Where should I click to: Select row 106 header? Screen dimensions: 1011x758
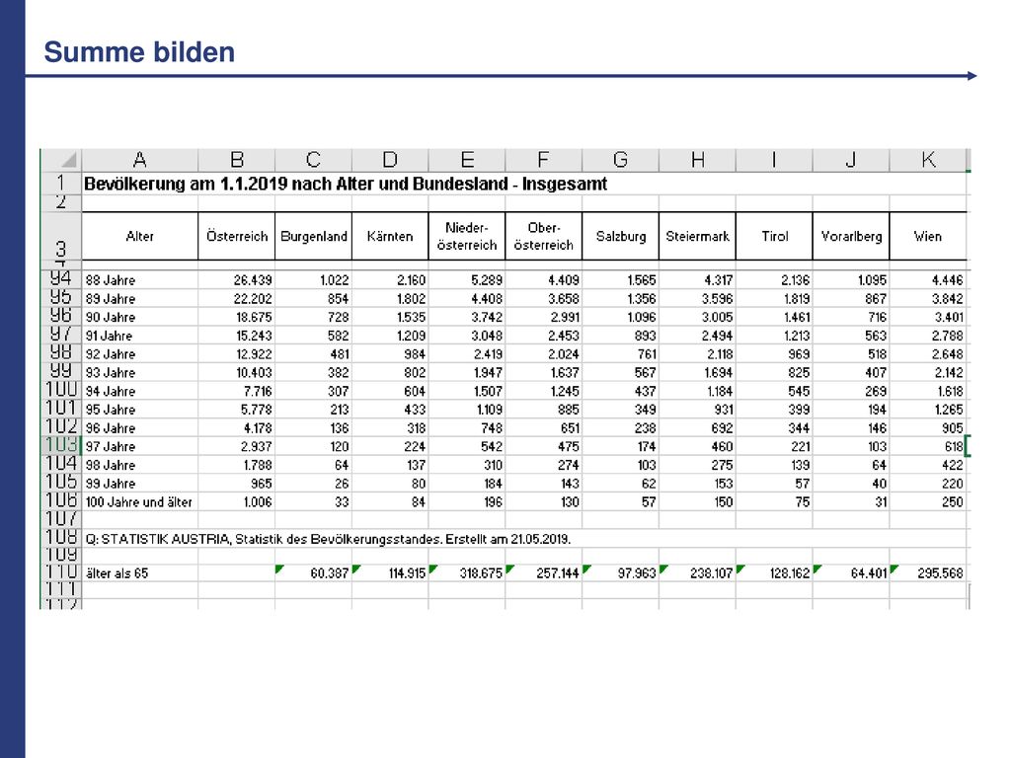point(61,500)
